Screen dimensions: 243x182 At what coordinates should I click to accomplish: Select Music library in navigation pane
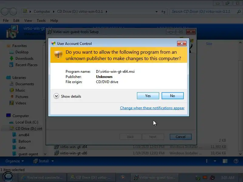click(x=20, y=90)
